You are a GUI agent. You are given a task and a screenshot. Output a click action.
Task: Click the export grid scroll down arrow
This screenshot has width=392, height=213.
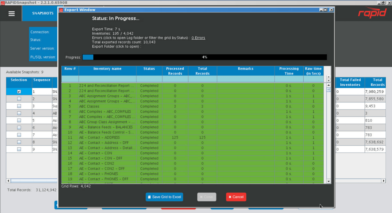coord(329,181)
